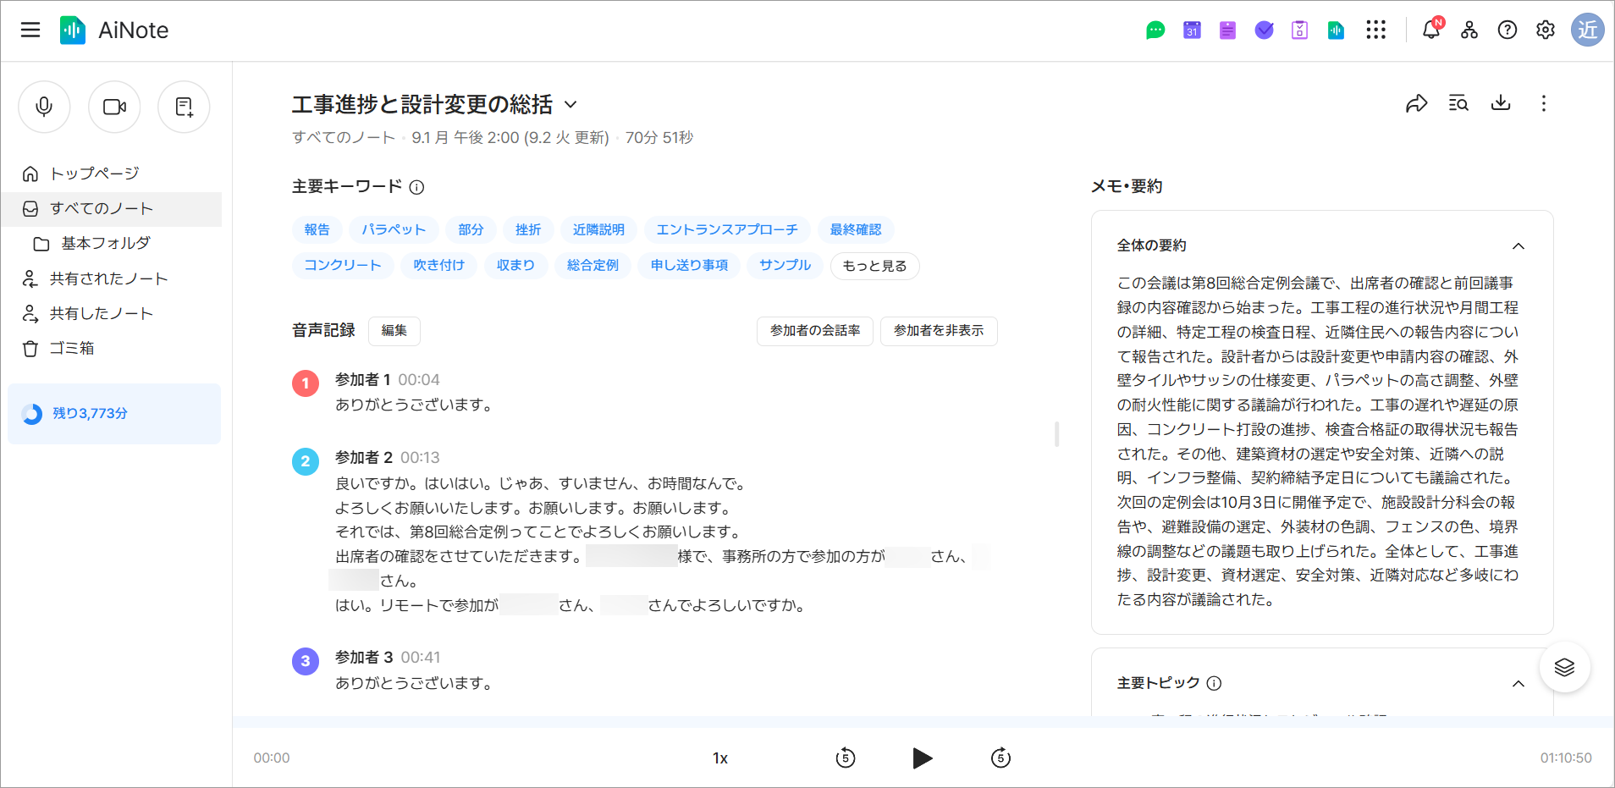The width and height of the screenshot is (1615, 788).
Task: Create a new text note icon
Action: click(x=184, y=107)
